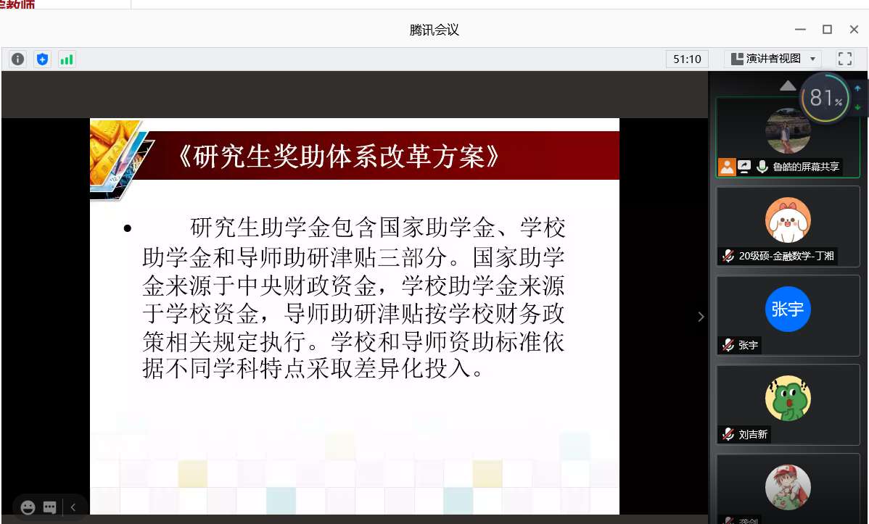Click the 51:10 meeting timer

point(687,59)
